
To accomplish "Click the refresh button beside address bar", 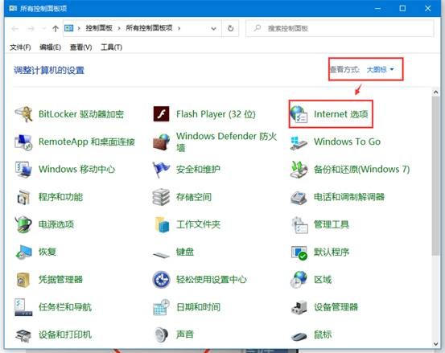I will point(231,28).
